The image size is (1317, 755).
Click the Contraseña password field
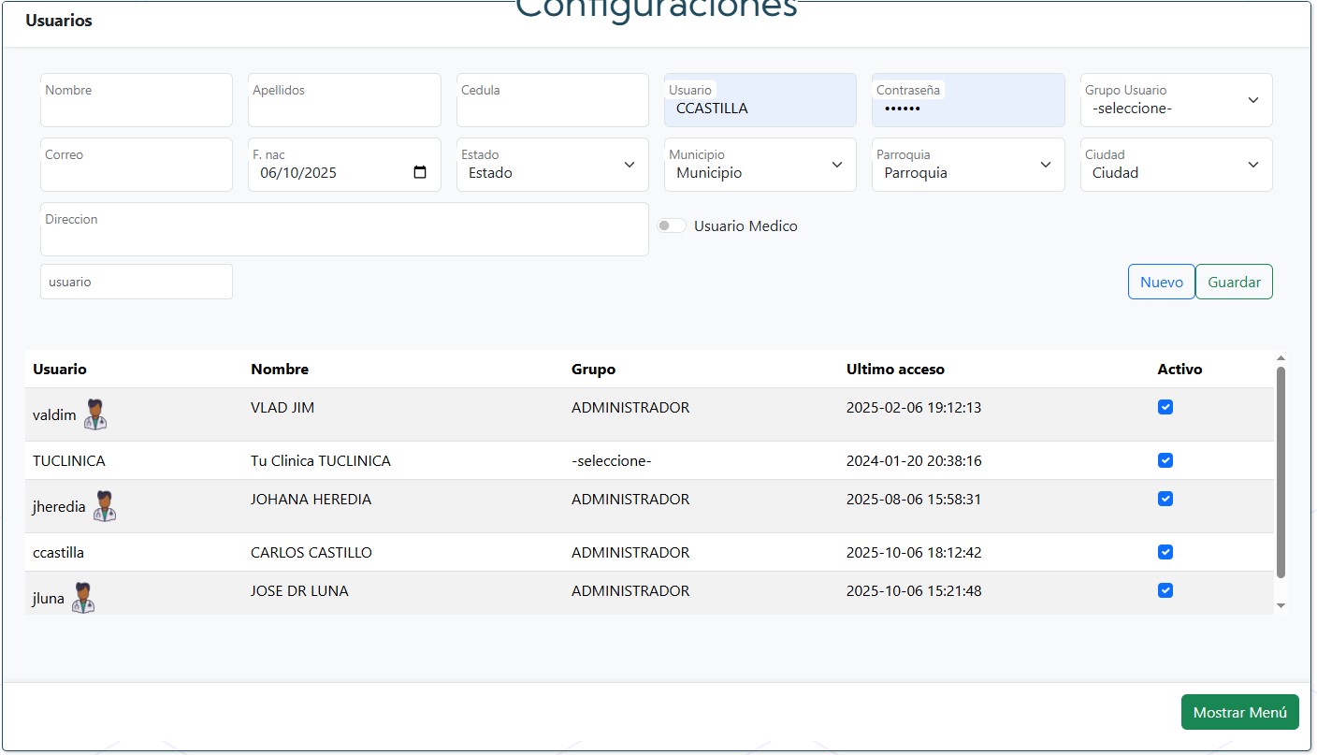tap(968, 100)
